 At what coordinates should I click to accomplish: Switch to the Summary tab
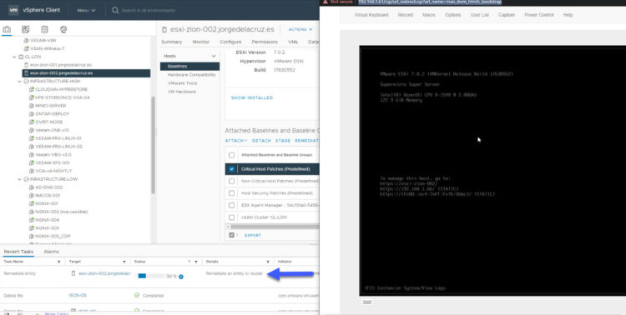coord(171,42)
